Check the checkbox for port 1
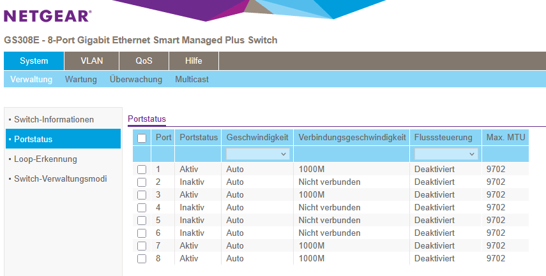The height and width of the screenshot is (276, 546). tap(142, 170)
